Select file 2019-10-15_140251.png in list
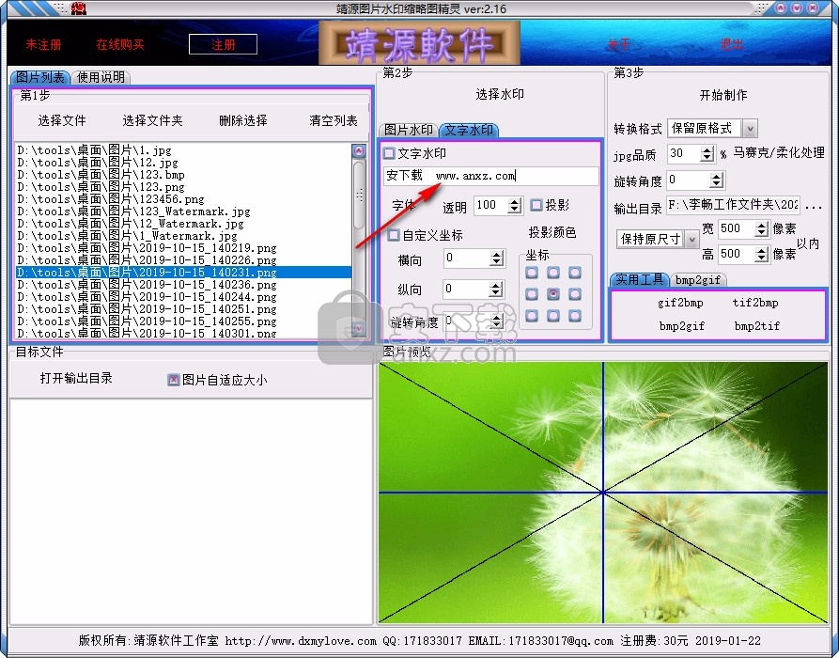This screenshot has height=658, width=839. (183, 309)
